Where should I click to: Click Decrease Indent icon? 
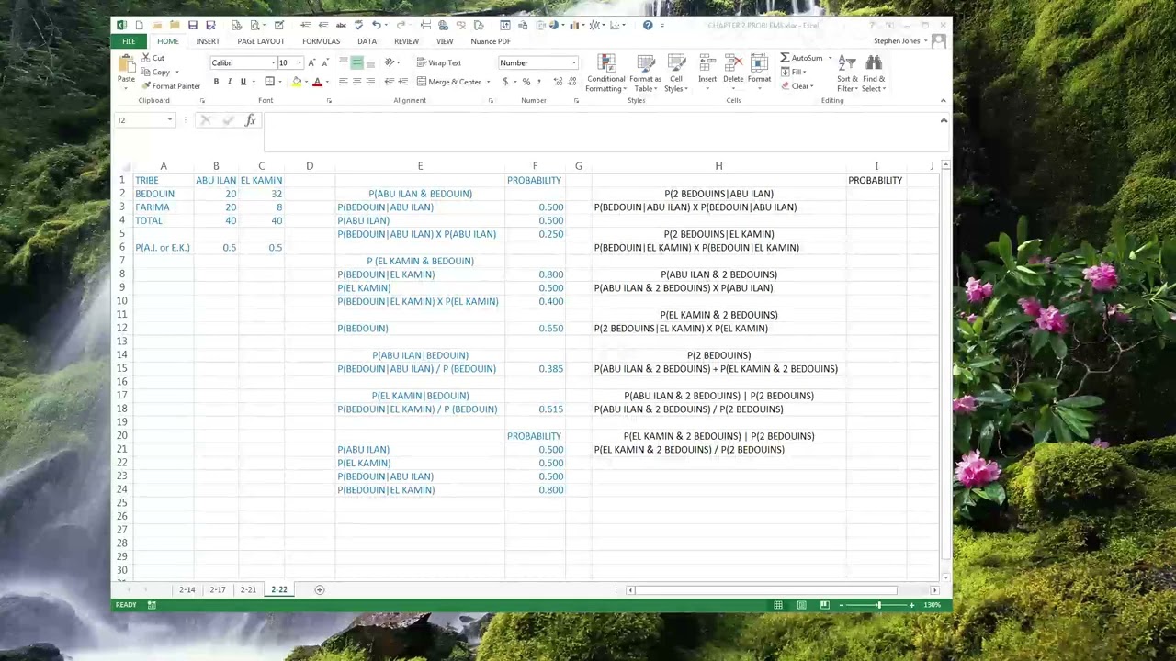tap(388, 82)
